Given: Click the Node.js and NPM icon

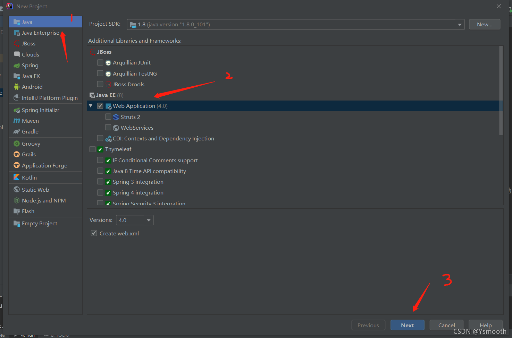Looking at the screenshot, I should (17, 201).
